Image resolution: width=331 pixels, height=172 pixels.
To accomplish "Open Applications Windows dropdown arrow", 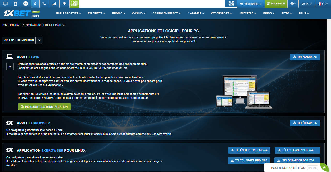I will [39, 40].
